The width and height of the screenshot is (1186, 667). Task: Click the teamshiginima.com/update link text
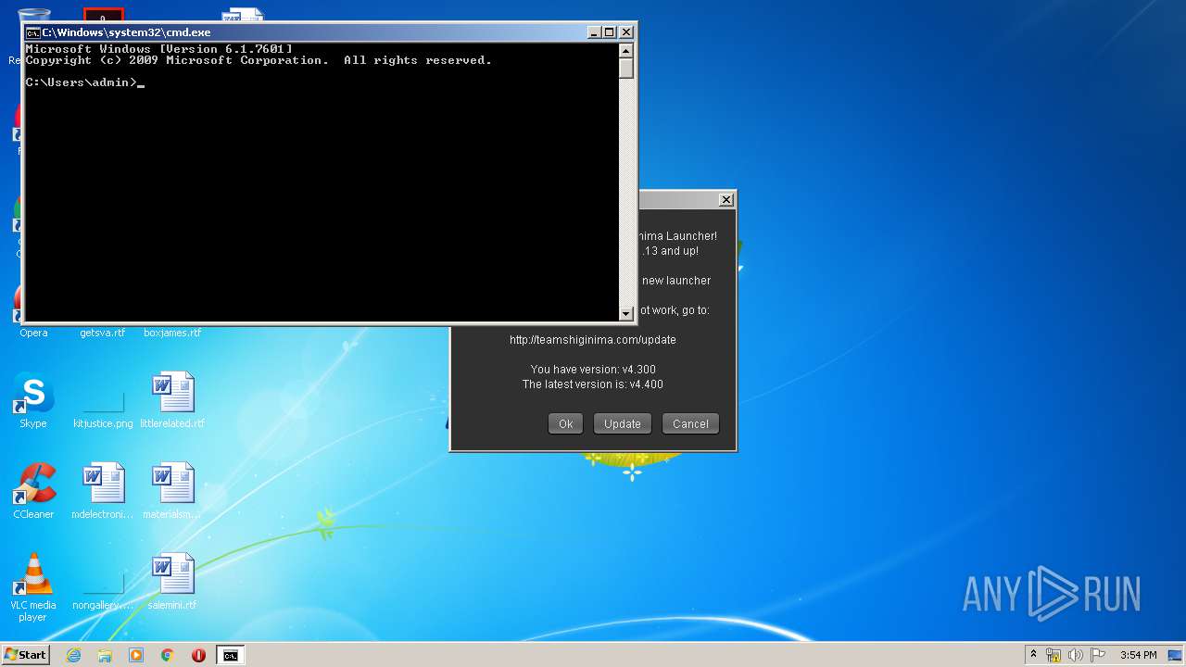click(593, 340)
